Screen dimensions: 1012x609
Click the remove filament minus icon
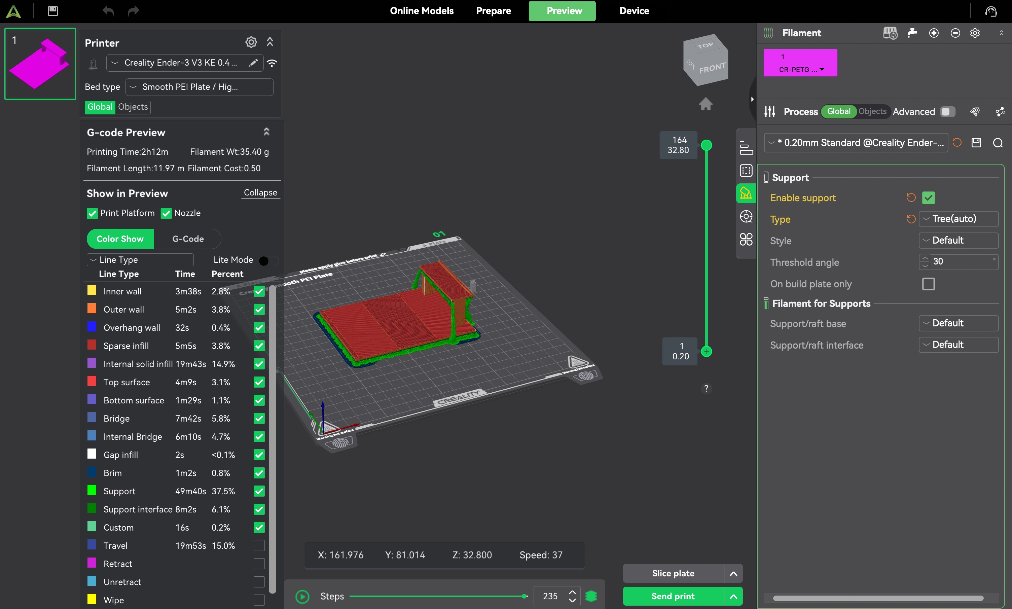(955, 33)
